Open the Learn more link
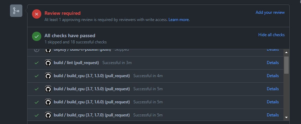Screen dimensions: 301x124 tap(179, 20)
